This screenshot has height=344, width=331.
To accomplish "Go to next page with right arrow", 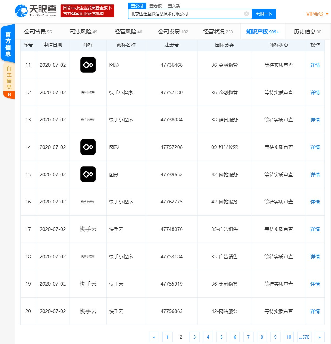I will 319,337.
